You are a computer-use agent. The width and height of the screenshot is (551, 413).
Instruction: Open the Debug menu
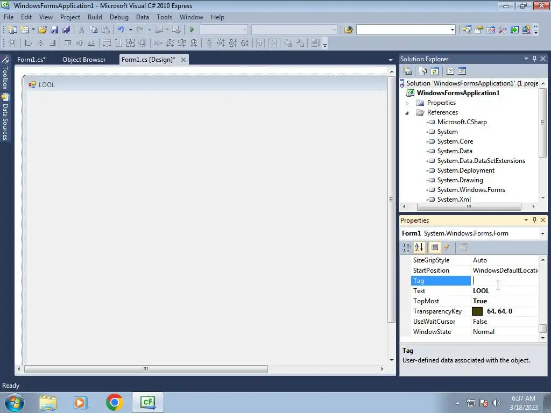pos(119,17)
